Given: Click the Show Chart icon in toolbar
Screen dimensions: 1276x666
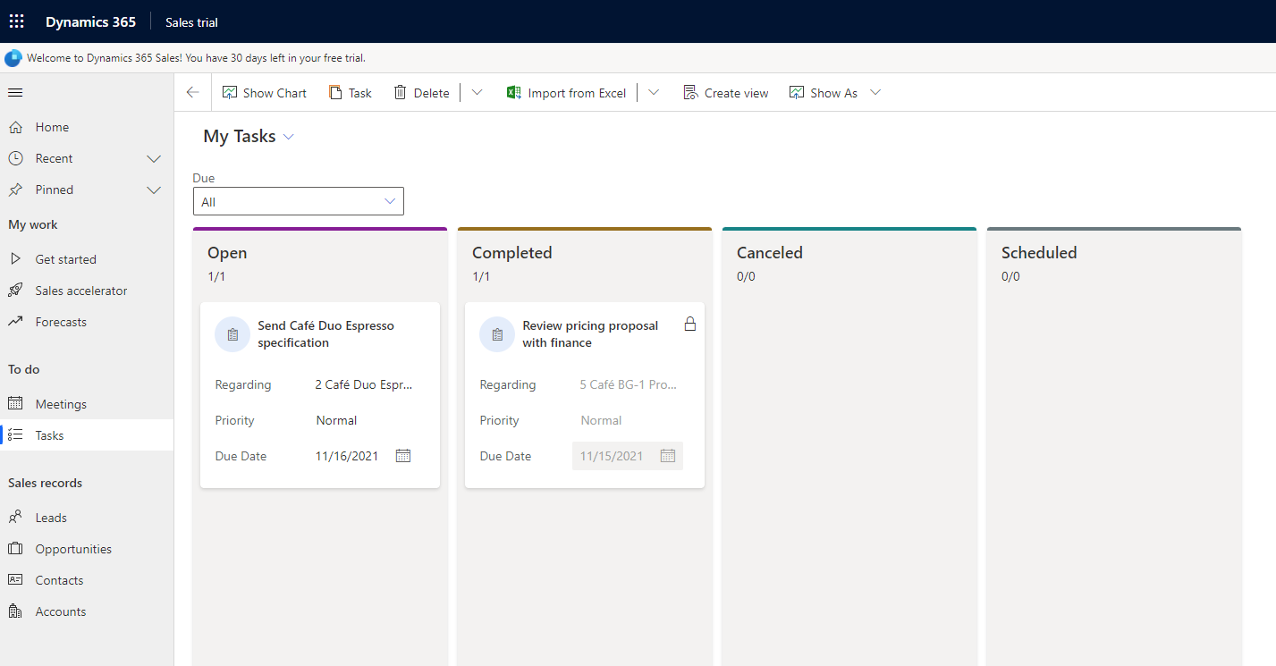Looking at the screenshot, I should click(230, 93).
